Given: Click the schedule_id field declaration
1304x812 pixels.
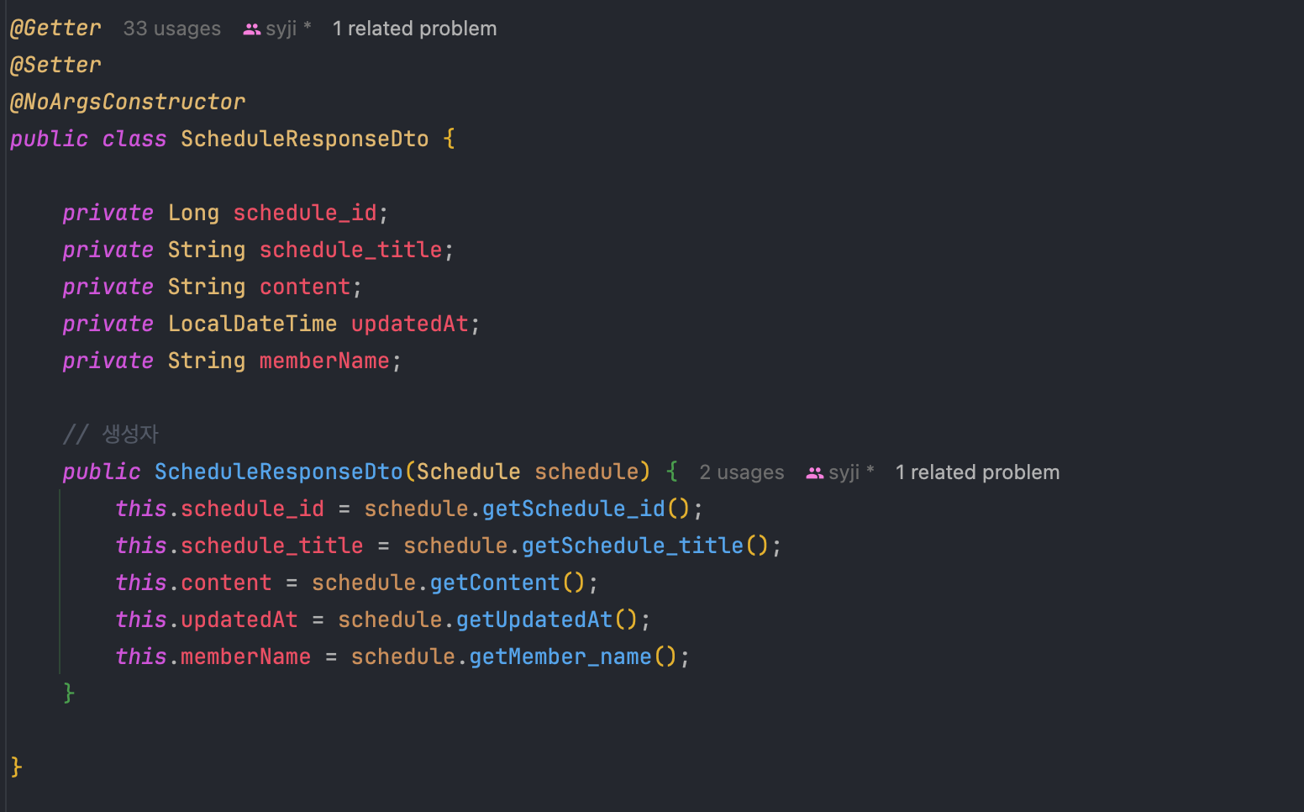Looking at the screenshot, I should 305,213.
